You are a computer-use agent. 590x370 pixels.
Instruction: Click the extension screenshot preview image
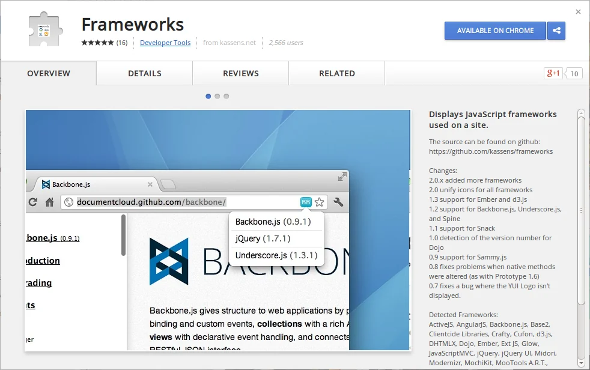[218, 230]
